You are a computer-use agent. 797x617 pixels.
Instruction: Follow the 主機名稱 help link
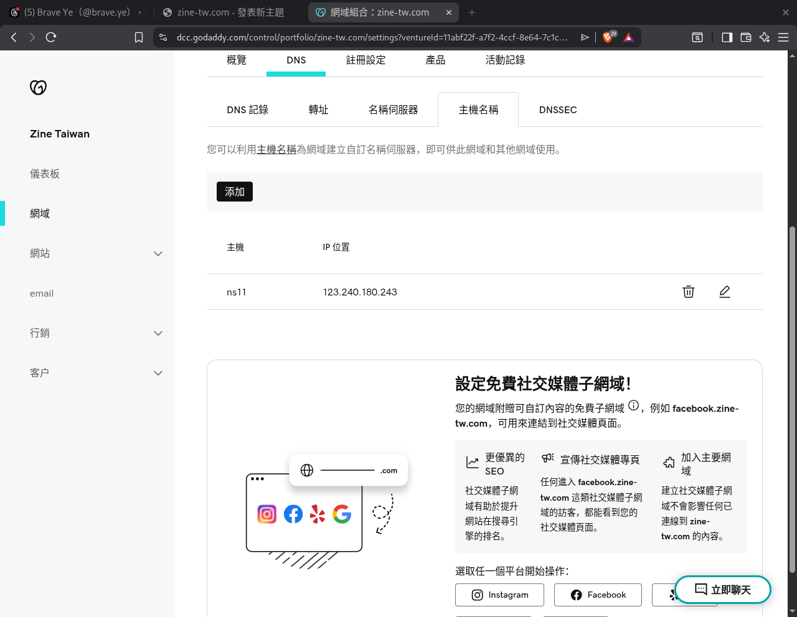pos(276,150)
